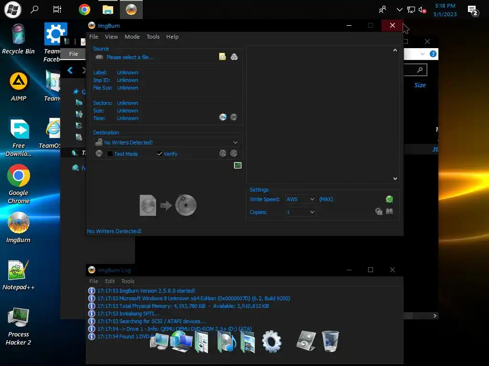Open the notification center icon
The image size is (489, 366).
[x=473, y=10]
